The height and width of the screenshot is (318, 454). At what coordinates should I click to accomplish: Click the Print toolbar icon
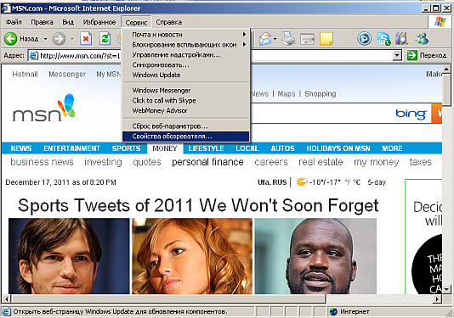tap(288, 39)
